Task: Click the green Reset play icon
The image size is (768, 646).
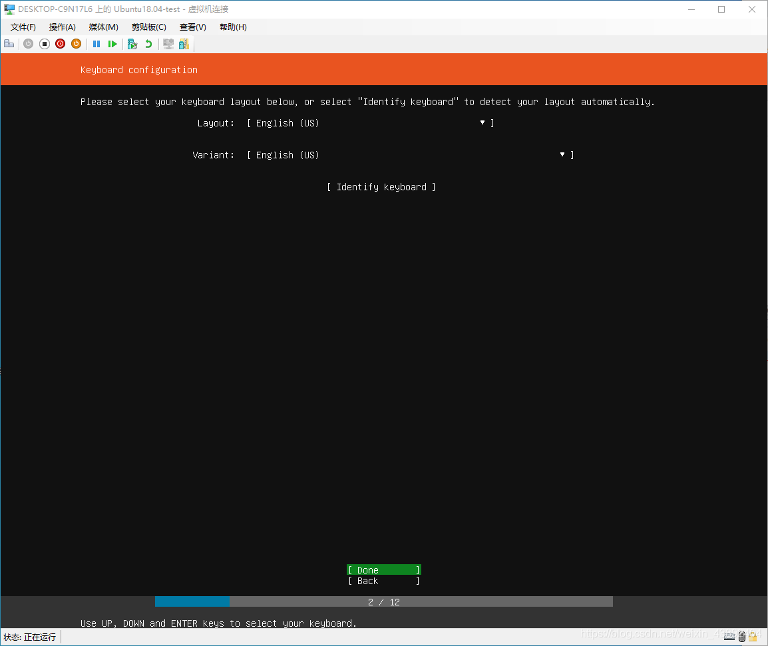Action: (112, 44)
